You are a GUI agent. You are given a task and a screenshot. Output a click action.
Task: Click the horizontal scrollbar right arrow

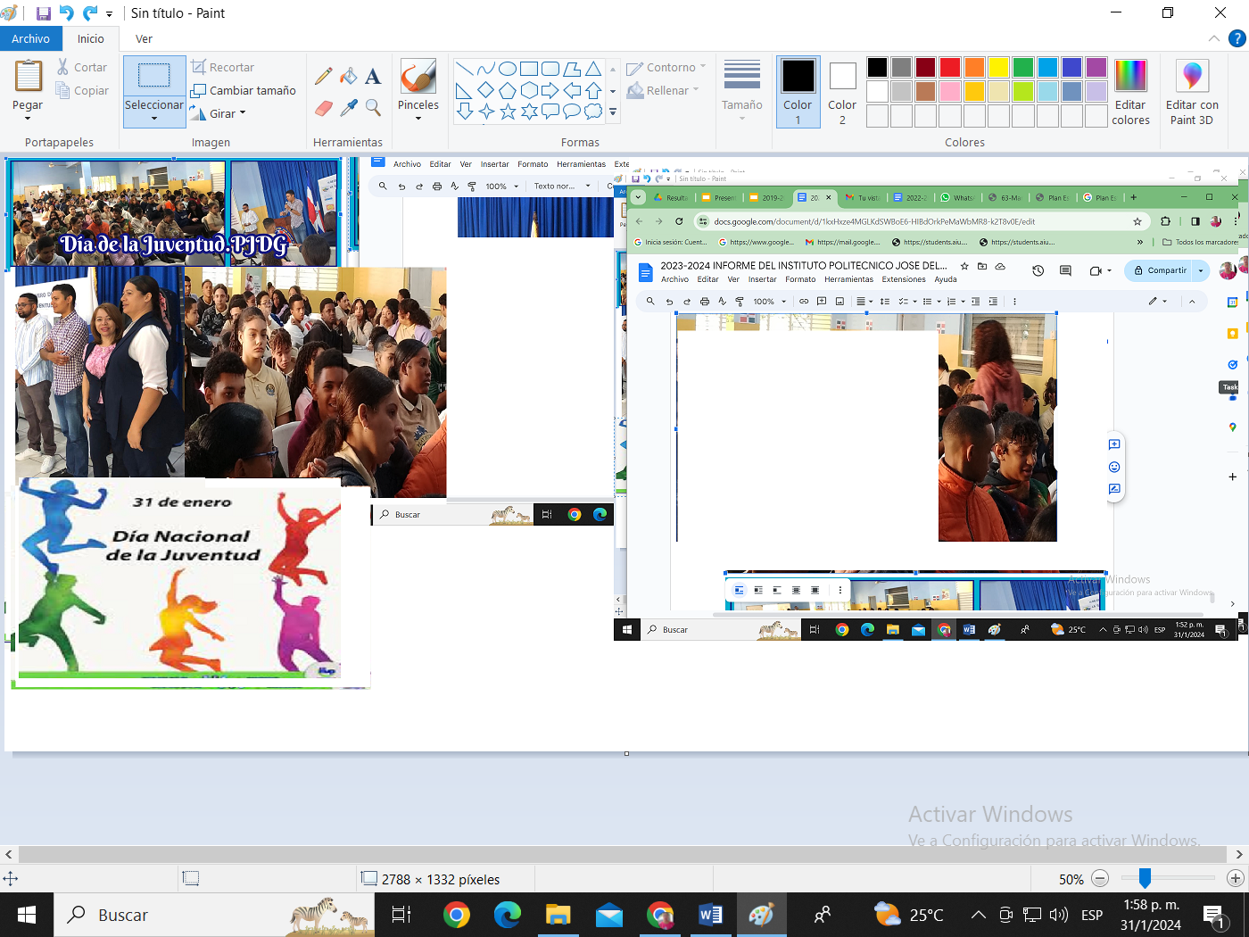[1239, 854]
